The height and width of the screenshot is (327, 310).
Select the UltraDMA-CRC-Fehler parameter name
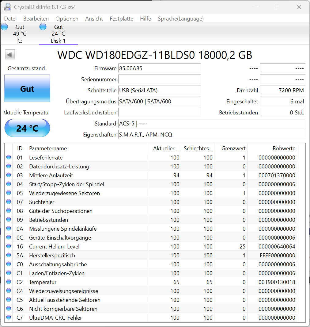coord(55,318)
